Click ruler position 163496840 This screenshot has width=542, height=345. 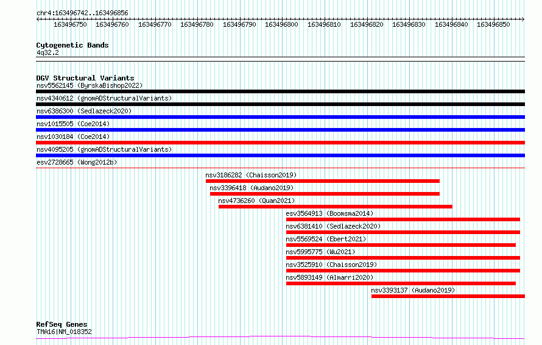point(451,24)
